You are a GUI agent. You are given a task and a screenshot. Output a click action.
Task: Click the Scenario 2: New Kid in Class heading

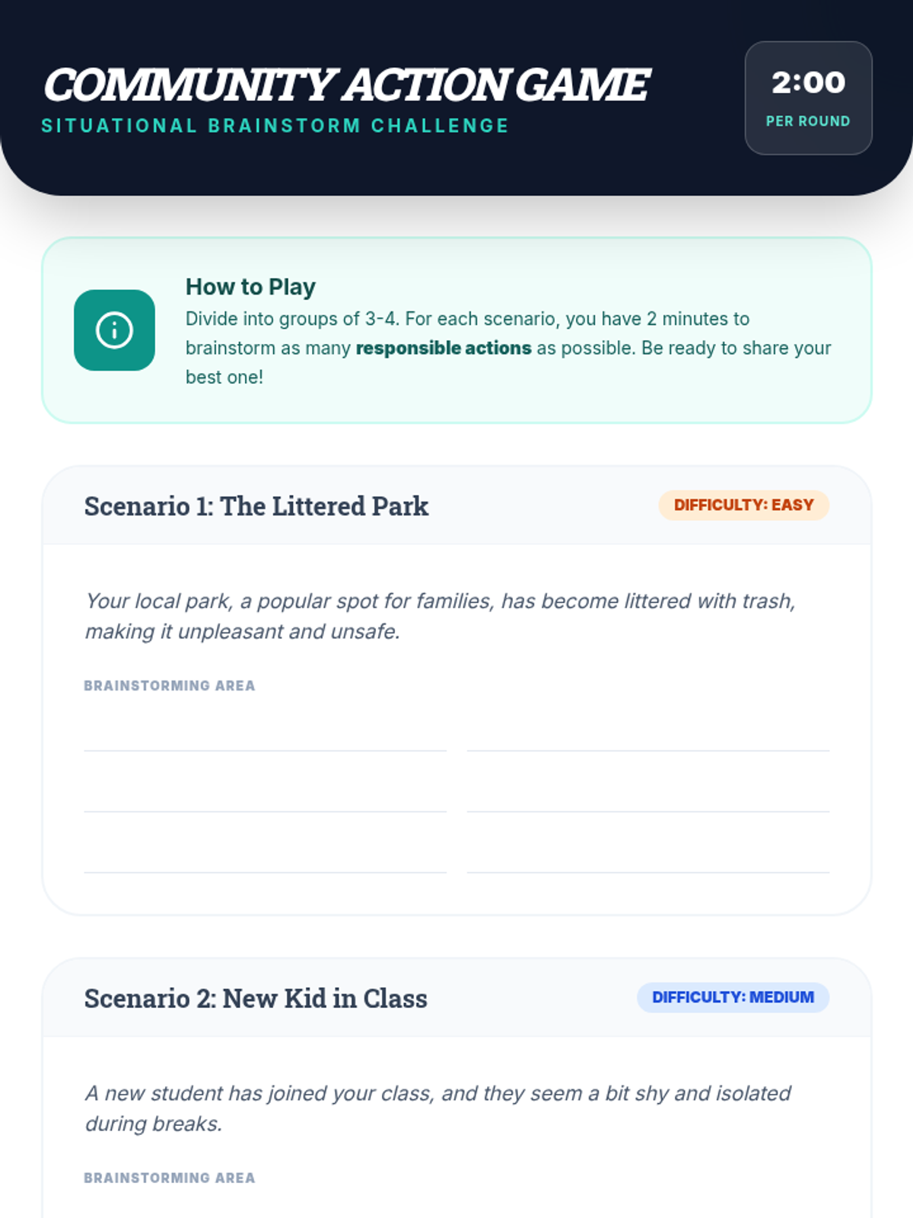pos(256,999)
